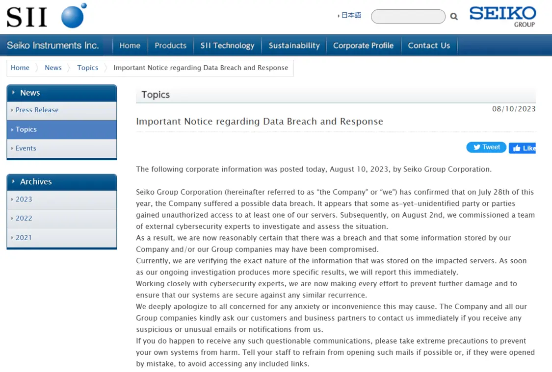
Task: Go to News in breadcrumb
Action: click(x=53, y=68)
